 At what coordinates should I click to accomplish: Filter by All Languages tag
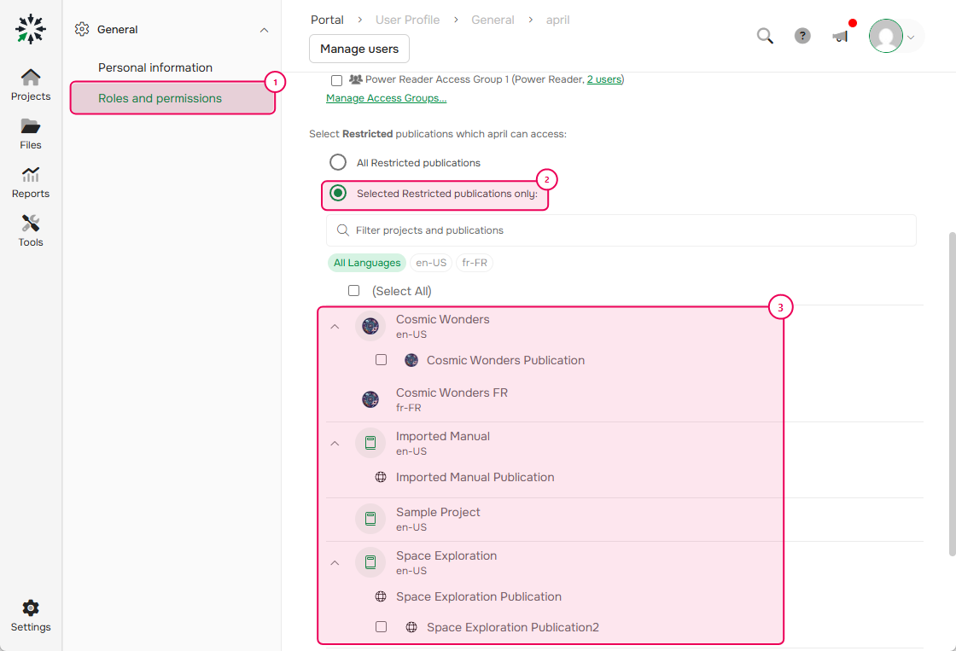[367, 263]
